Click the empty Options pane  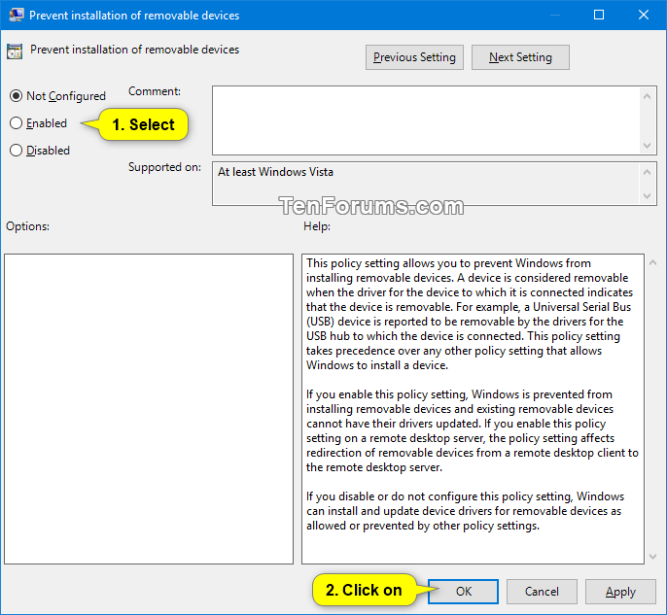coord(149,409)
